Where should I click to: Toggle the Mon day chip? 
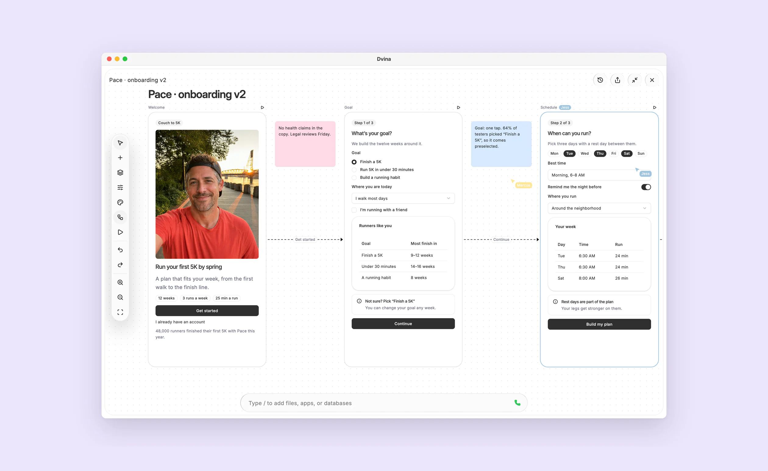pyautogui.click(x=554, y=153)
